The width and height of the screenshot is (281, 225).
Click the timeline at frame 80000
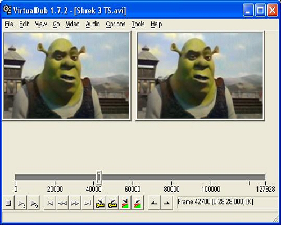[171, 177]
